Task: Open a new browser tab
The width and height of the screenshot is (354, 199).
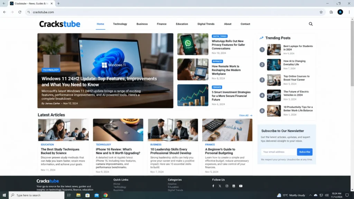Action: pos(58,3)
